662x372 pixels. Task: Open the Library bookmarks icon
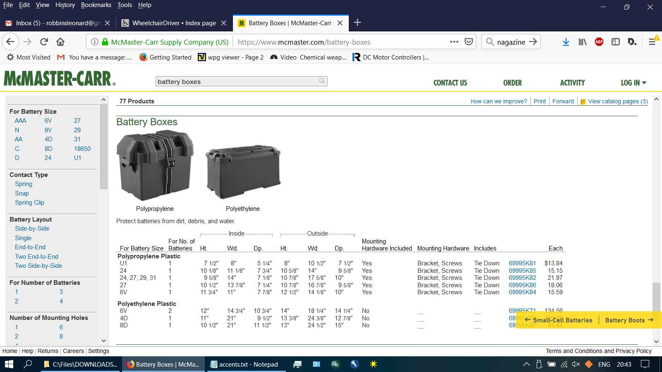tap(583, 42)
